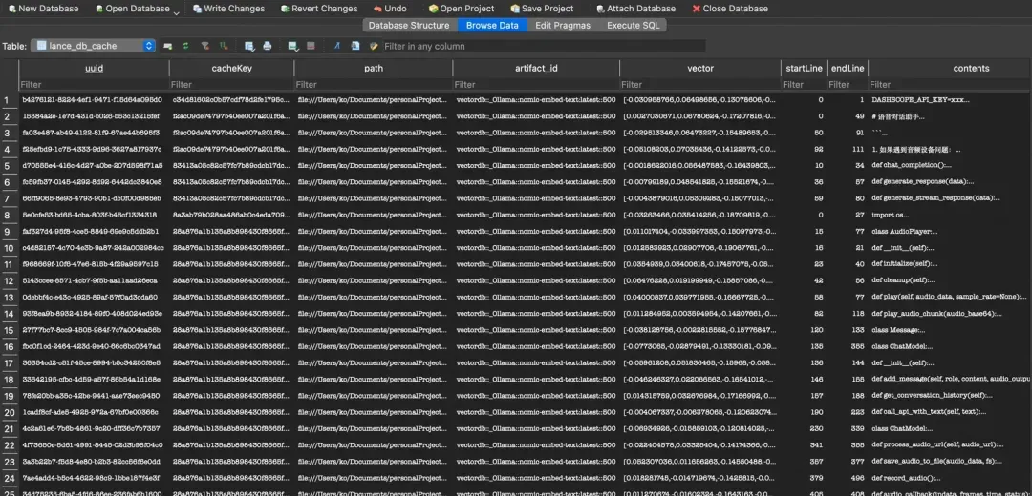
Task: Click cell 'def initialize(self):...'
Action: pyautogui.click(x=951, y=265)
